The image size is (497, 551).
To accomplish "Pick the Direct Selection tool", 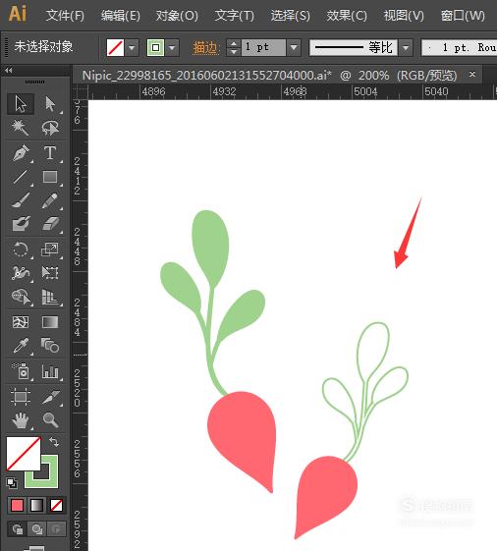I will click(x=50, y=104).
